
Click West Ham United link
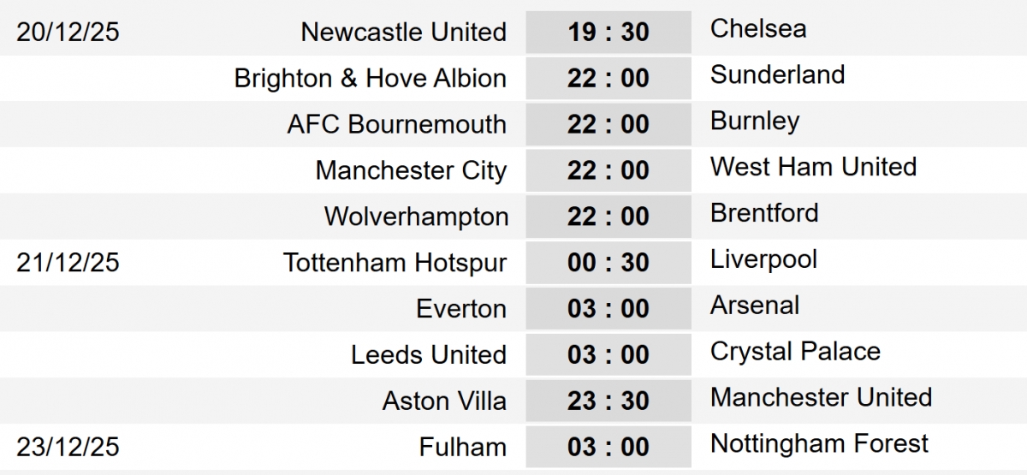[x=813, y=167]
